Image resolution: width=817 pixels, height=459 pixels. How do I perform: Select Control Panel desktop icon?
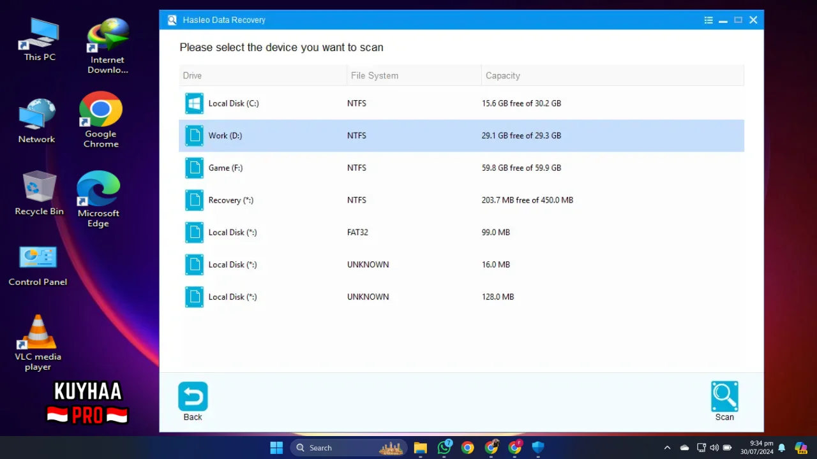(38, 266)
